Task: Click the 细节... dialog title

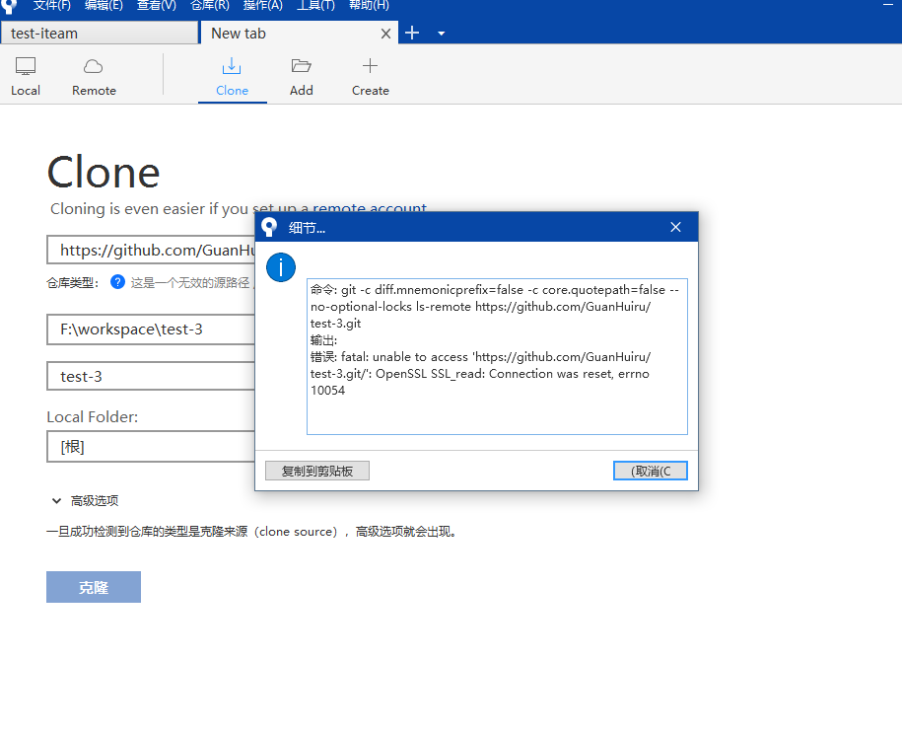Action: click(x=307, y=228)
